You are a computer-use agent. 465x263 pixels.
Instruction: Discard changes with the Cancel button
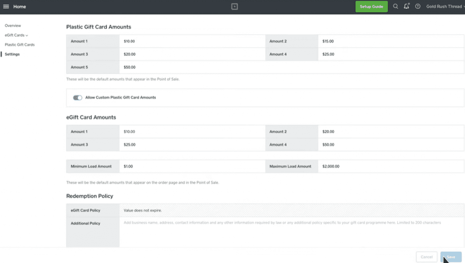426,257
